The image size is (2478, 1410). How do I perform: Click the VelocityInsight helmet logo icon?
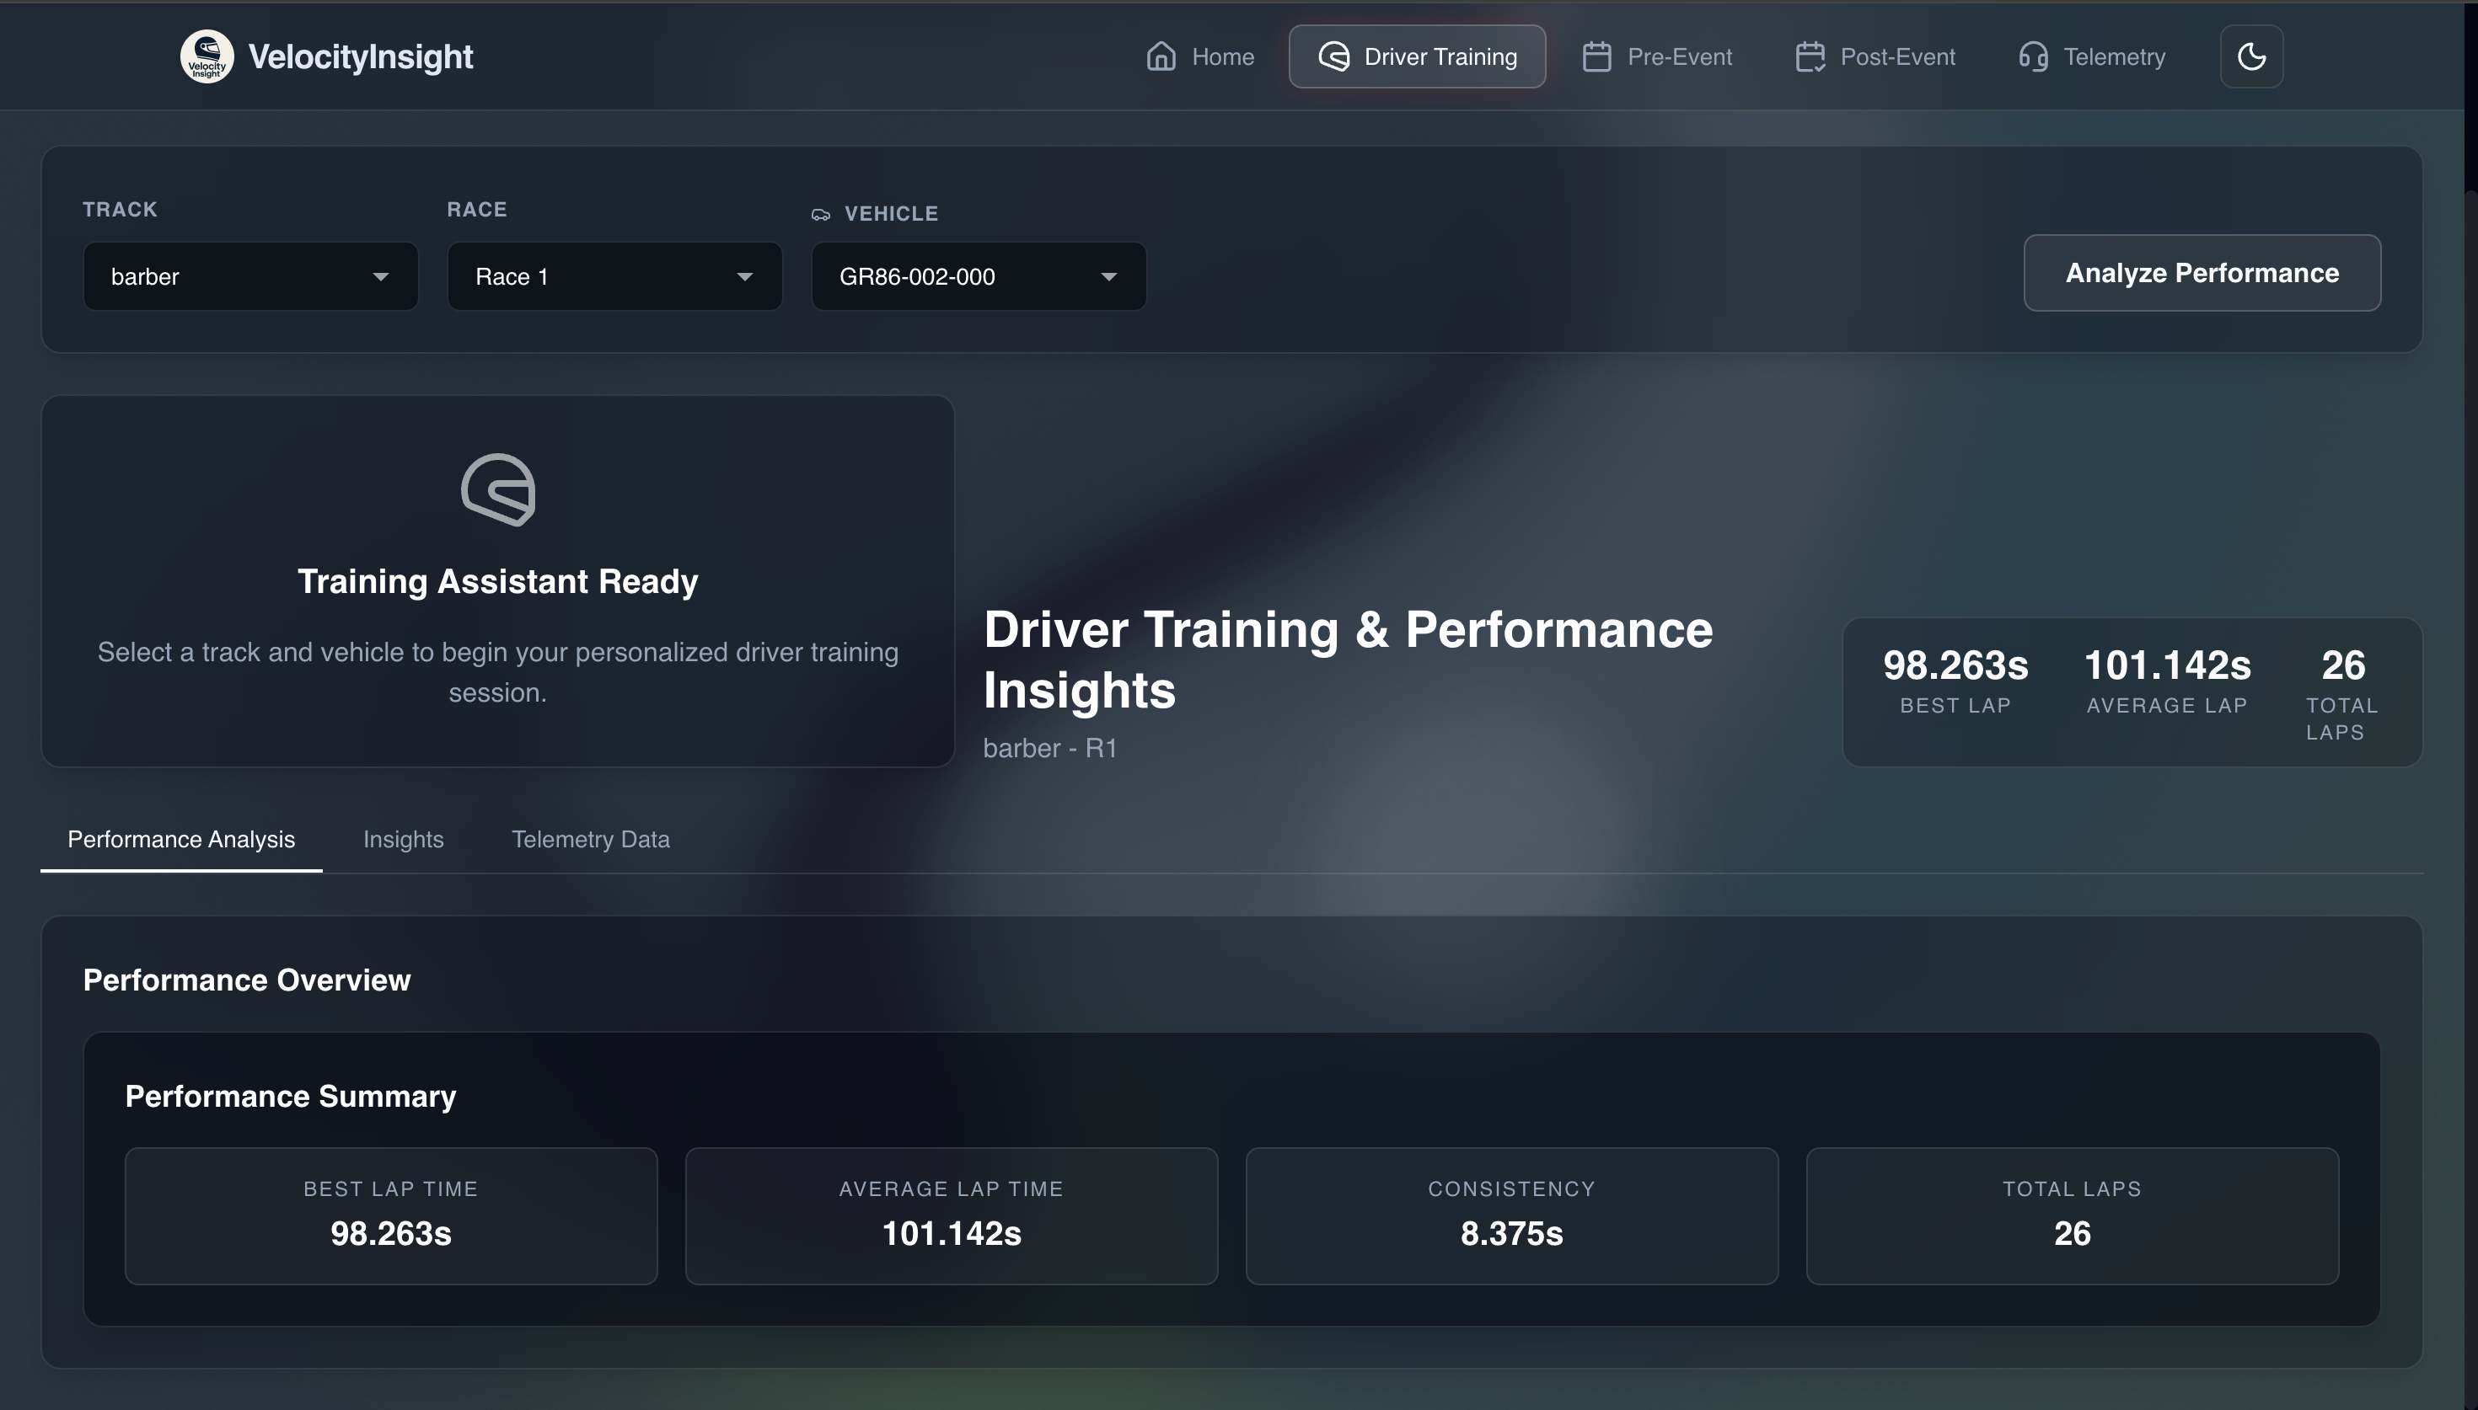coord(206,56)
